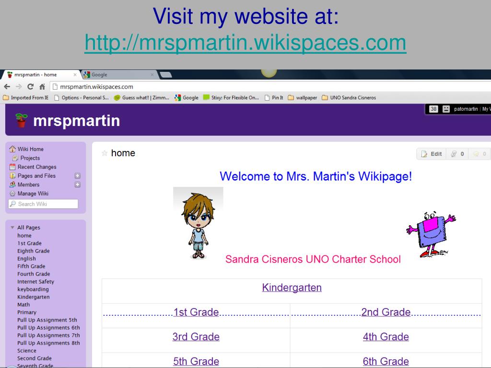Open the 4th Grade link in the table
The height and width of the screenshot is (368, 491).
tap(386, 337)
